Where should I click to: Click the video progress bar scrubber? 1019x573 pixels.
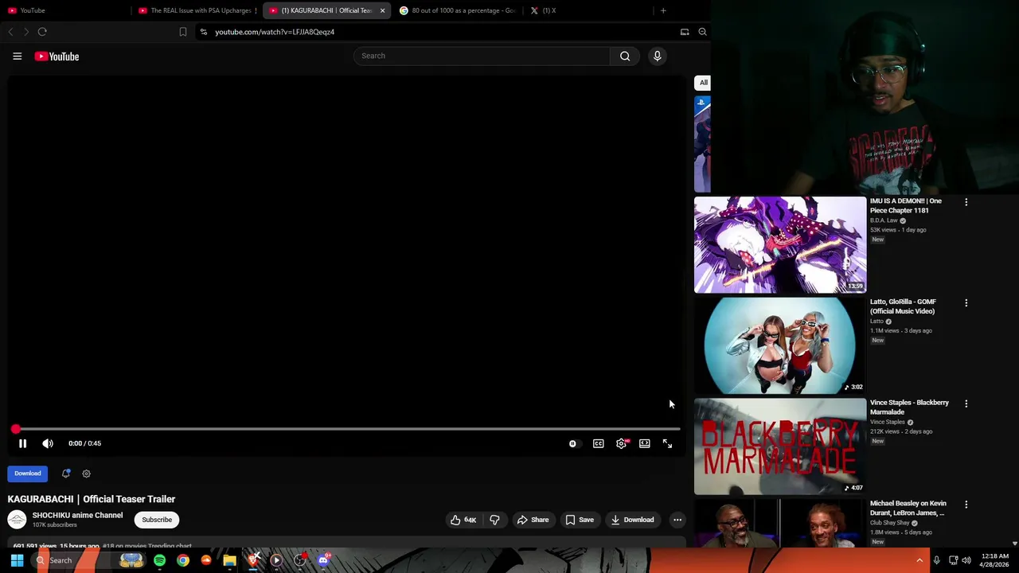(16, 429)
